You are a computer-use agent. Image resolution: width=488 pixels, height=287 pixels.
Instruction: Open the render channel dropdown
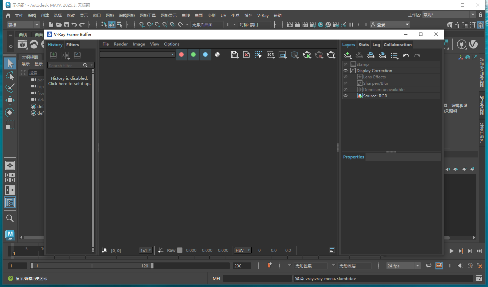click(x=137, y=54)
